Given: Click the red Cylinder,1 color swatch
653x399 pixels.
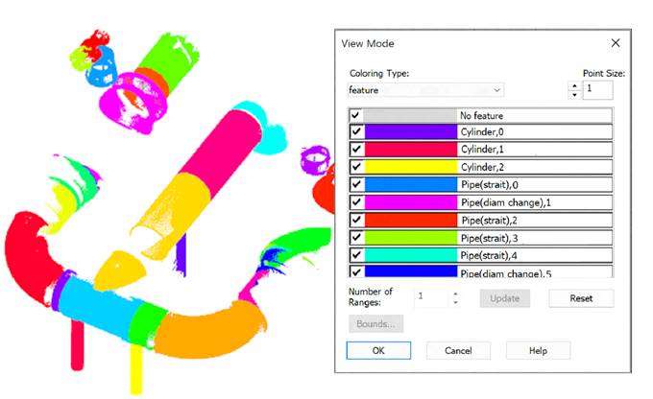Looking at the screenshot, I should point(411,149).
